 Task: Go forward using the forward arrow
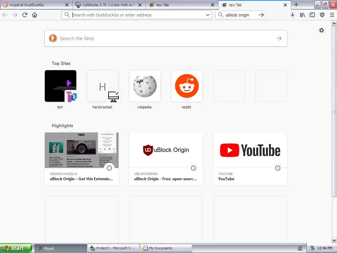click(15, 15)
